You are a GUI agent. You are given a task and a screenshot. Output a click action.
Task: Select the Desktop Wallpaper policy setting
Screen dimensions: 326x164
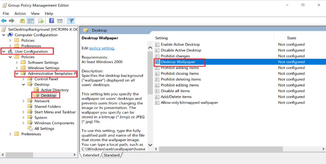pos(178,62)
